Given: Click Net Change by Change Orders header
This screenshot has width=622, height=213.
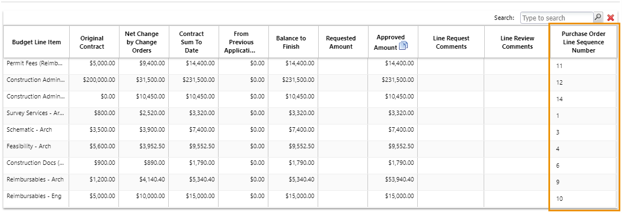Looking at the screenshot, I should tap(144, 42).
